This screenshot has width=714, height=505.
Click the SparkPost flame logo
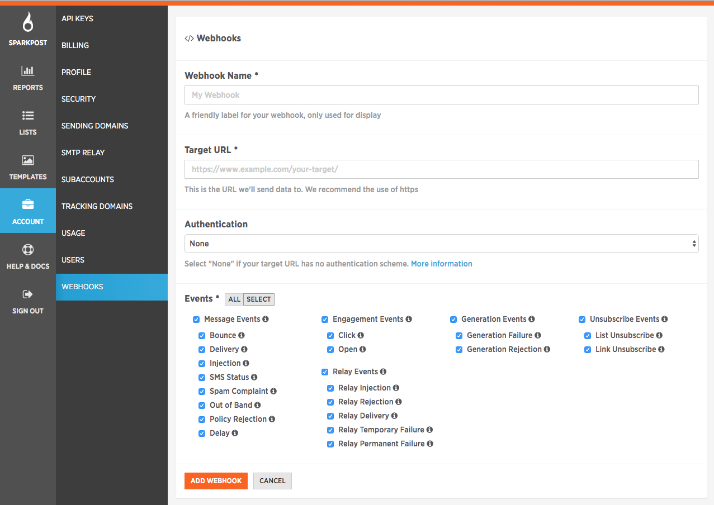click(x=28, y=23)
